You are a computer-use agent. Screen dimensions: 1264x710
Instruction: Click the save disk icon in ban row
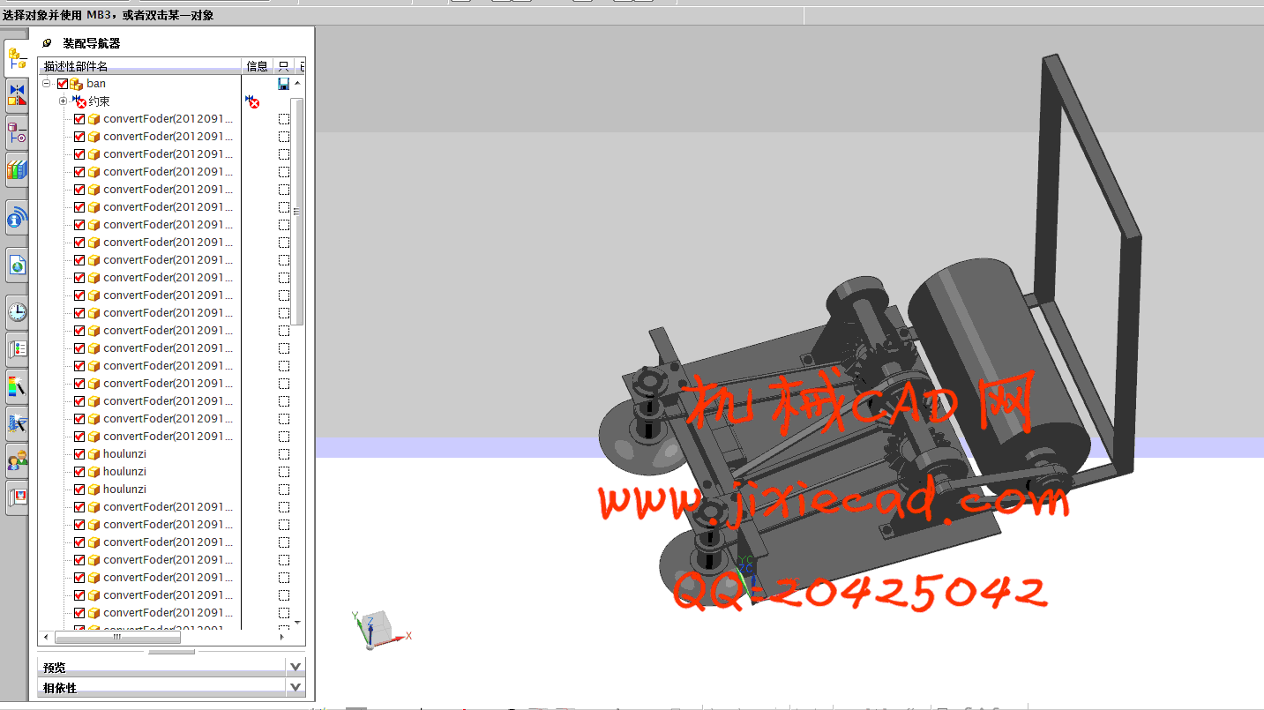click(283, 84)
